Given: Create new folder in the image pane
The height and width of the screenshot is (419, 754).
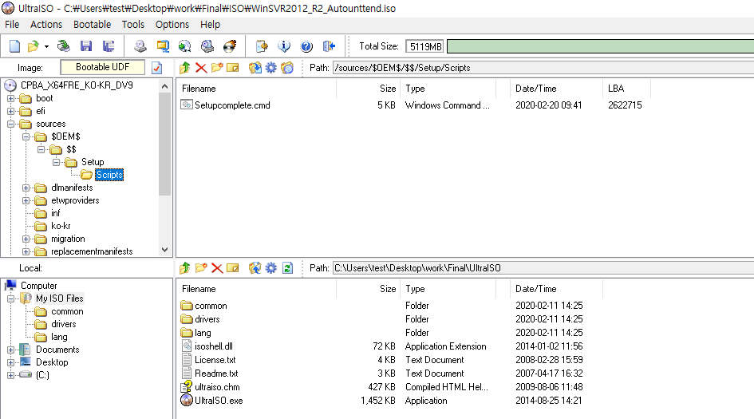Looking at the screenshot, I should (217, 68).
